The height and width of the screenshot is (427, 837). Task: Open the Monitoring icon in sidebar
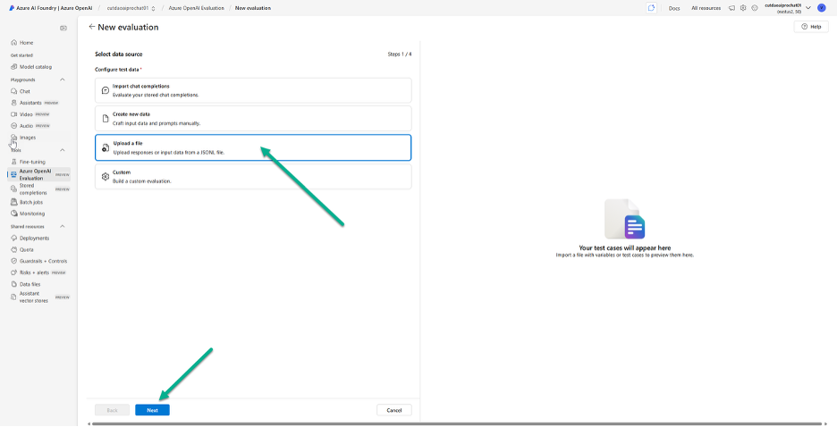tap(14, 213)
